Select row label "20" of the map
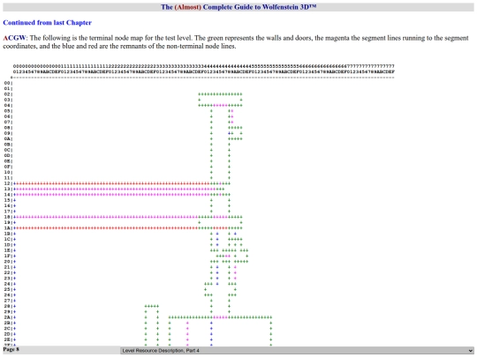 point(7,262)
